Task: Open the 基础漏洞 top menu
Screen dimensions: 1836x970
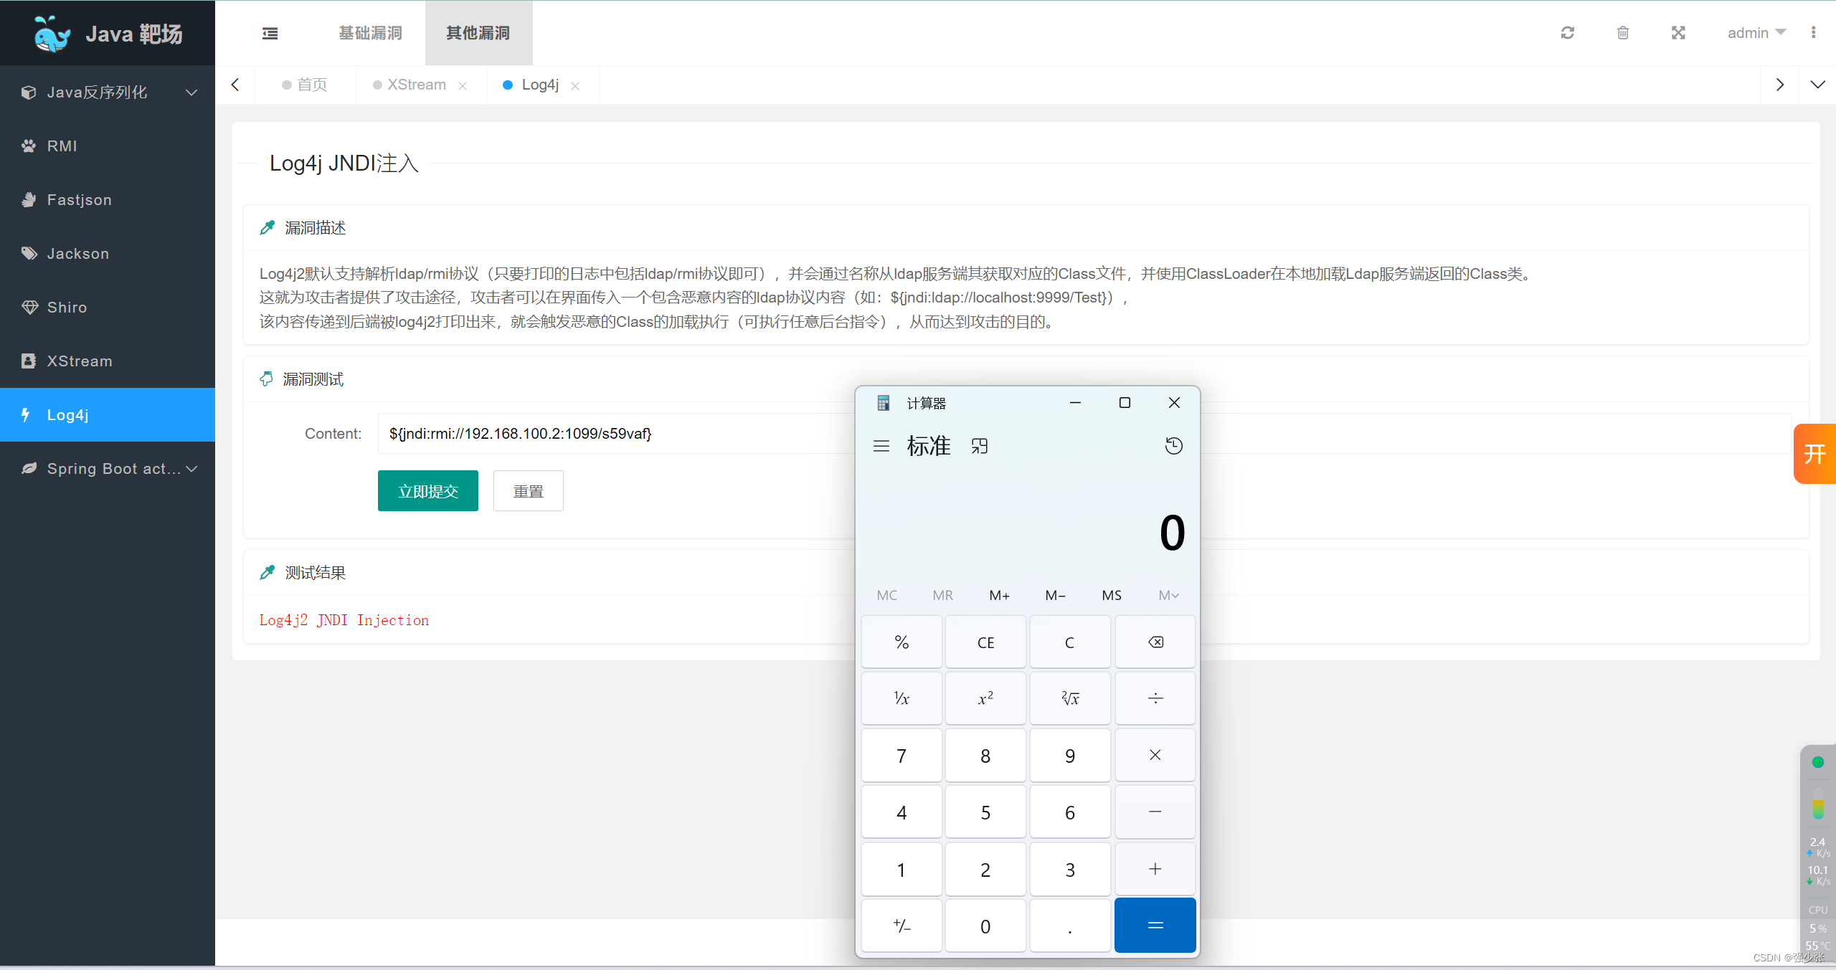Action: click(371, 33)
